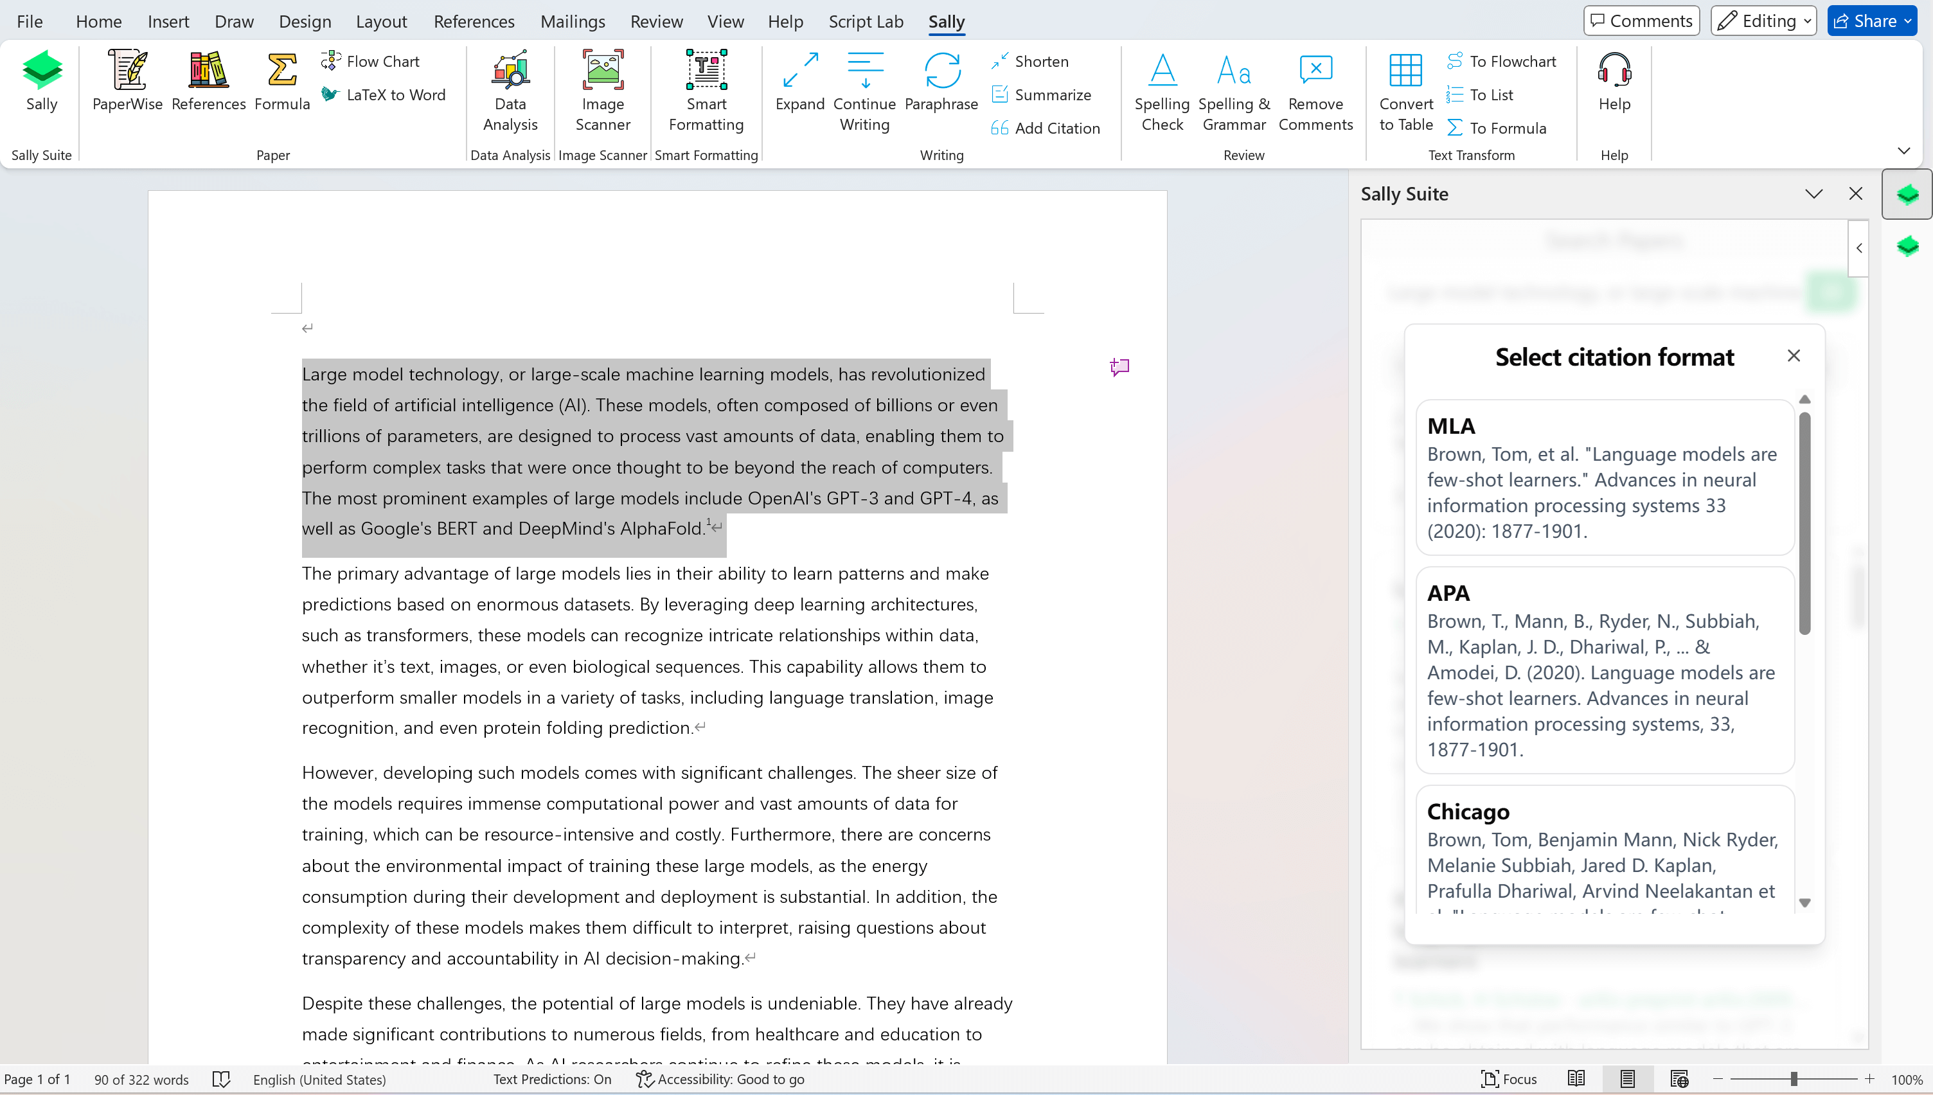Open the Design tab
The height and width of the screenshot is (1095, 1933).
point(305,21)
